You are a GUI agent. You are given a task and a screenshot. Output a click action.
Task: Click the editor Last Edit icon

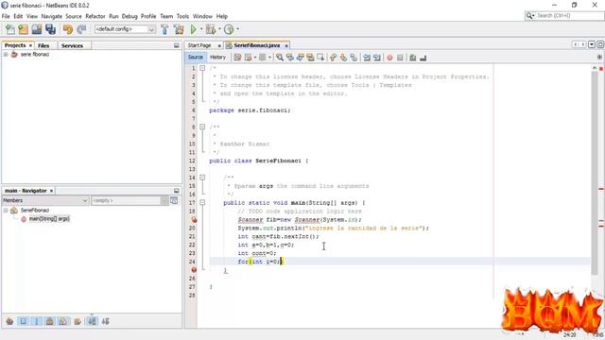237,58
